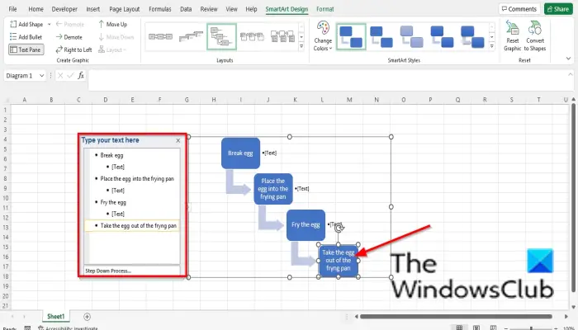Close the Type your text here pane
578x330 pixels.
click(x=178, y=140)
